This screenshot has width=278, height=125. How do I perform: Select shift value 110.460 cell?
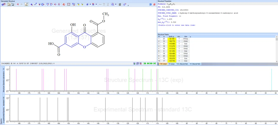point(172,44)
